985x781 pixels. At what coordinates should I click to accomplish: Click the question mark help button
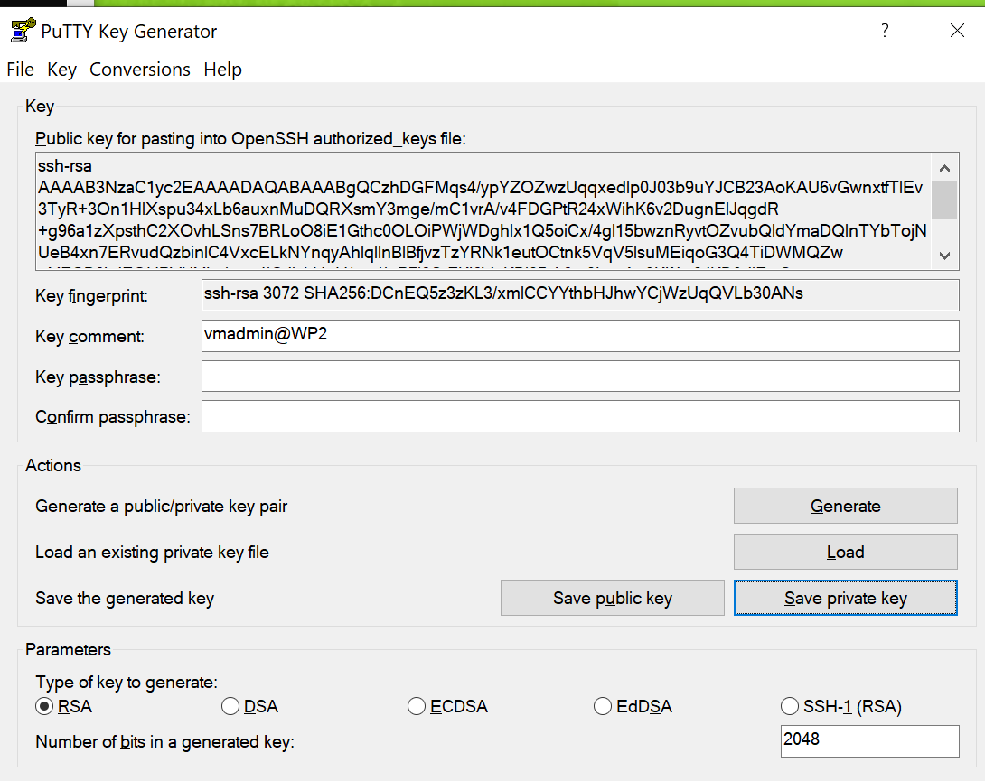[885, 32]
